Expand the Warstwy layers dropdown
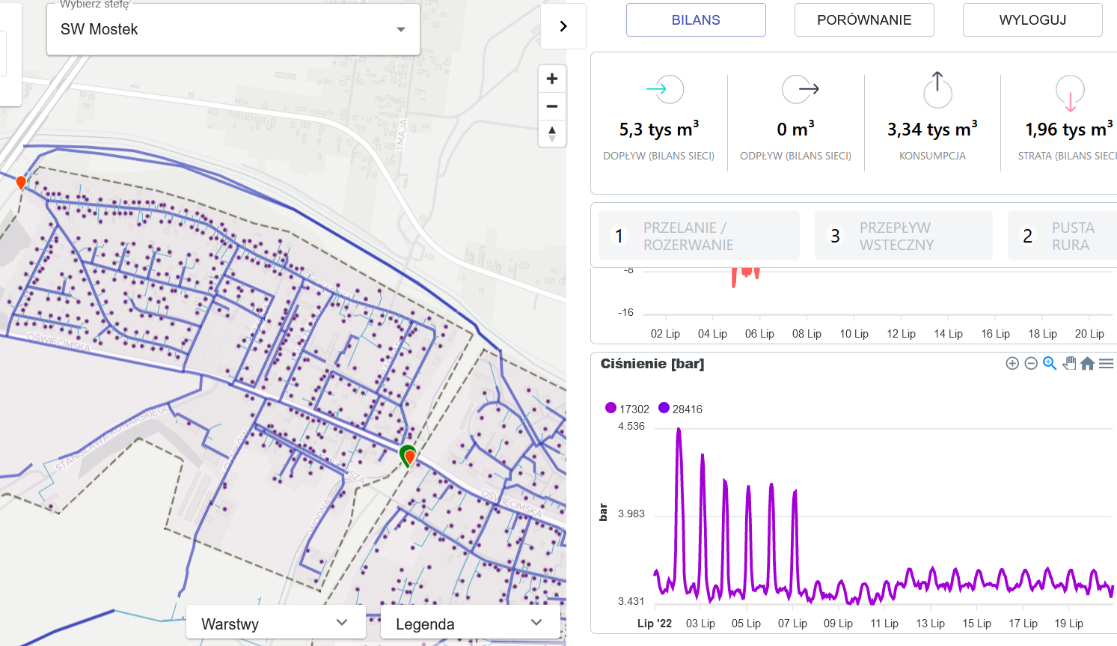This screenshot has height=646, width=1117. coord(275,624)
